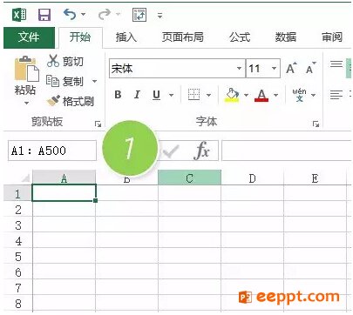Image resolution: width=353 pixels, height=315 pixels.
Task: Select row 3 header
Action: tap(17, 225)
